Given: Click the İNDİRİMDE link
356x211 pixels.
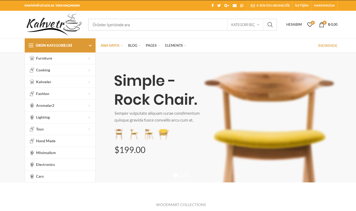Looking at the screenshot, I should click(x=328, y=46).
